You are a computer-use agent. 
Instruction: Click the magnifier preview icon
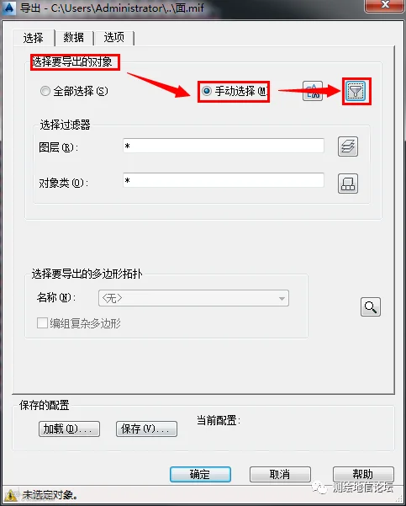coord(370,307)
